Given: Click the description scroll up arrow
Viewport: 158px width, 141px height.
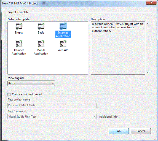Looking at the screenshot, I should 148,24.
